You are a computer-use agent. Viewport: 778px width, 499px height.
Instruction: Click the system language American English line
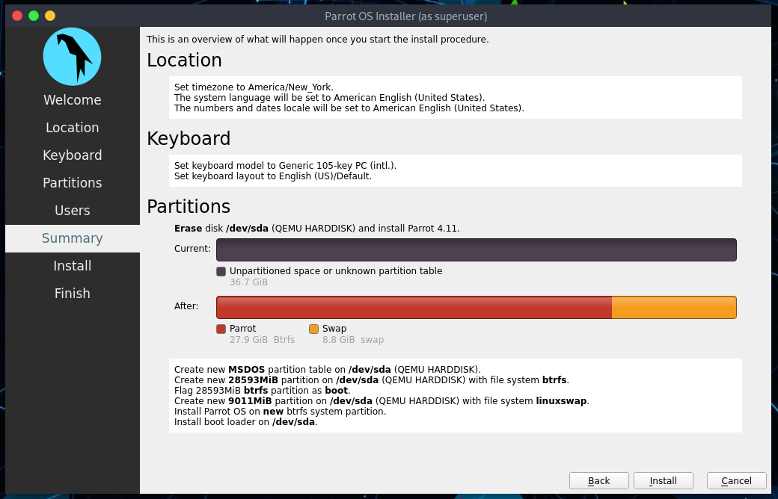[329, 98]
